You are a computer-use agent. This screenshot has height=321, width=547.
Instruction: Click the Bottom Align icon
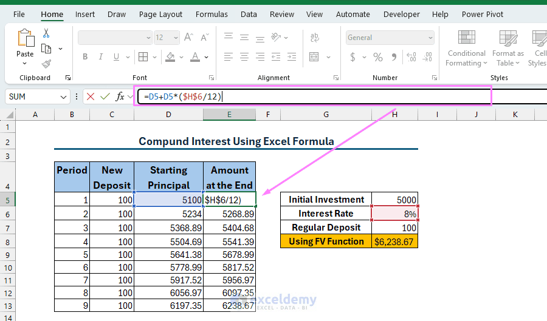[x=260, y=38]
